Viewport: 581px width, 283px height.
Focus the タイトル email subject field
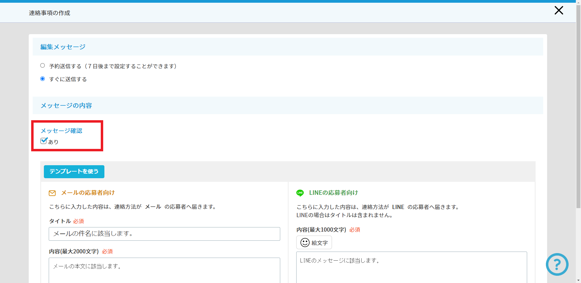point(164,234)
